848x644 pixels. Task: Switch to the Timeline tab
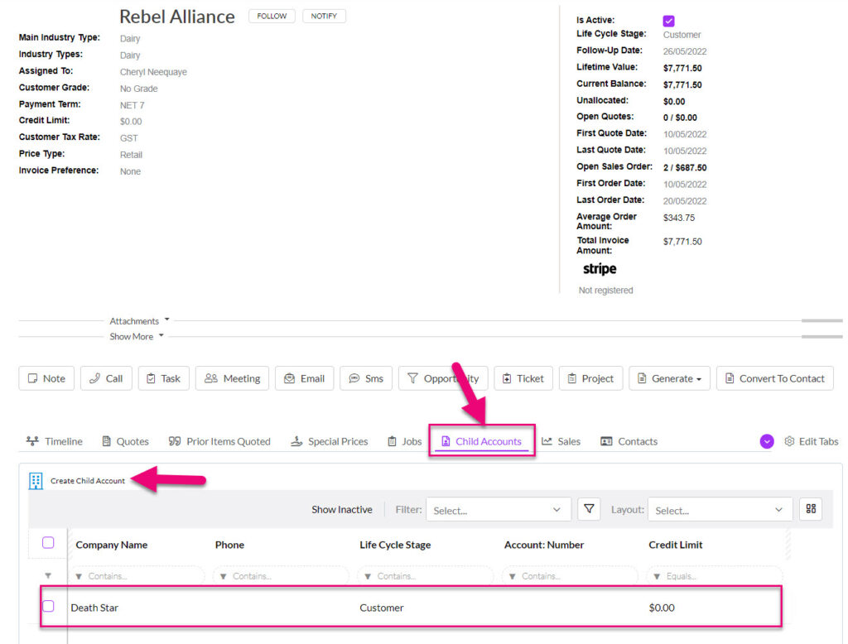pyautogui.click(x=55, y=441)
